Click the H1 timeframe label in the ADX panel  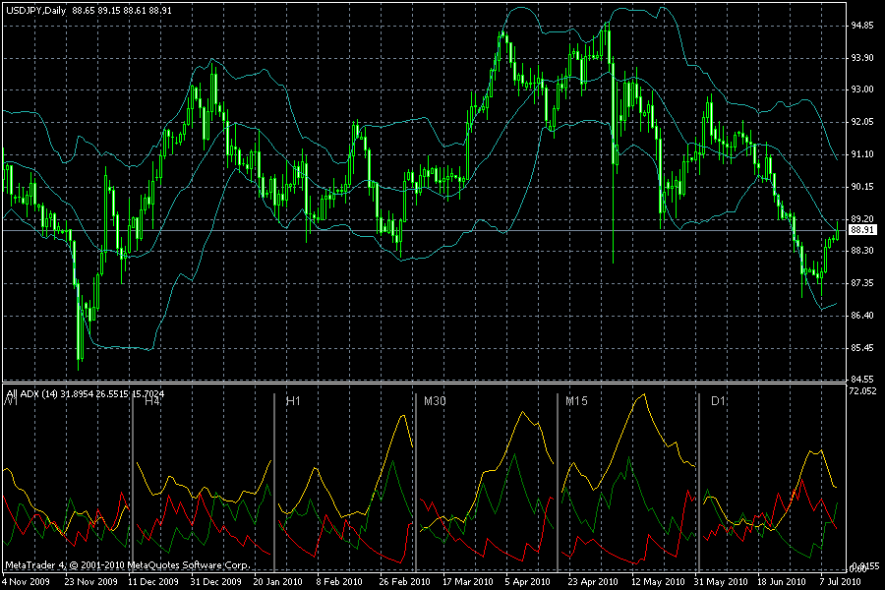click(293, 401)
